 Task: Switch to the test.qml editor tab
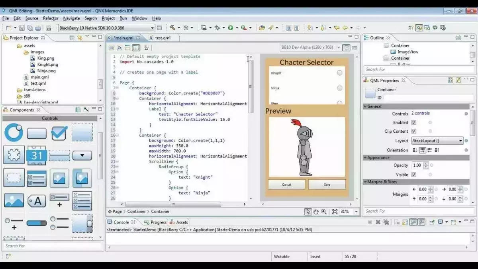(163, 38)
